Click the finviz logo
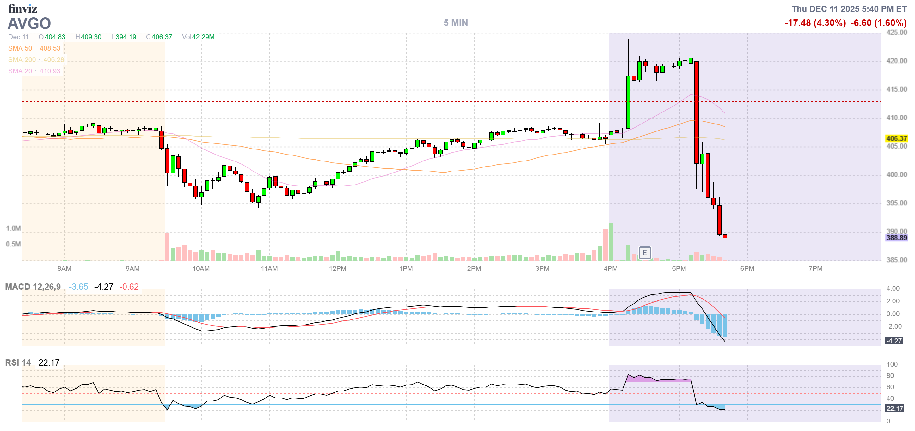 click(x=22, y=9)
